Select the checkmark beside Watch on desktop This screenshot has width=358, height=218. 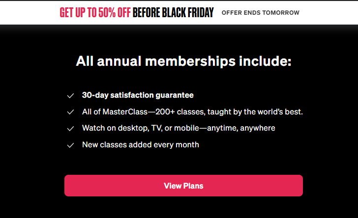click(70, 129)
